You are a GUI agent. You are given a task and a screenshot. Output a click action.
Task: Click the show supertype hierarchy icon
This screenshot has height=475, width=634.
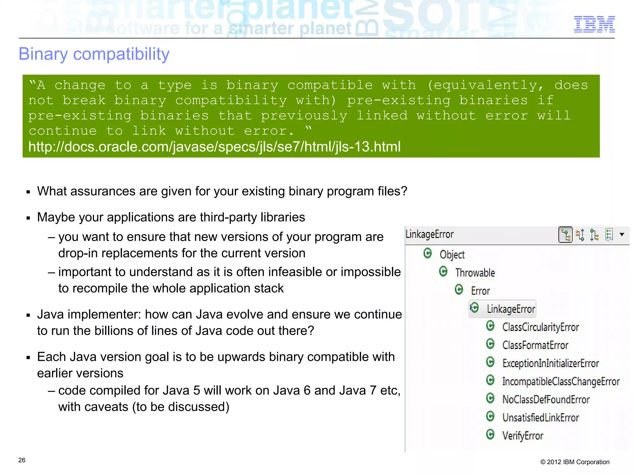580,235
